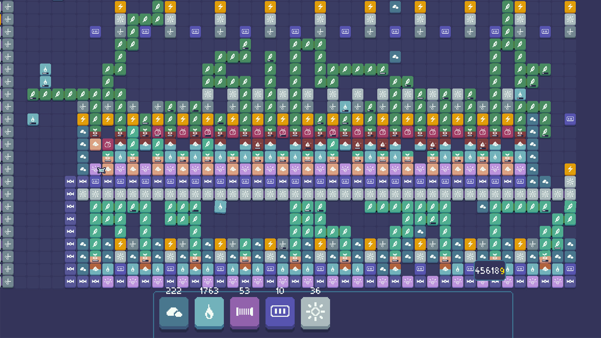Click the leftmost leaf tile of long horizontal leaf row
The image size is (601, 338).
[33, 94]
